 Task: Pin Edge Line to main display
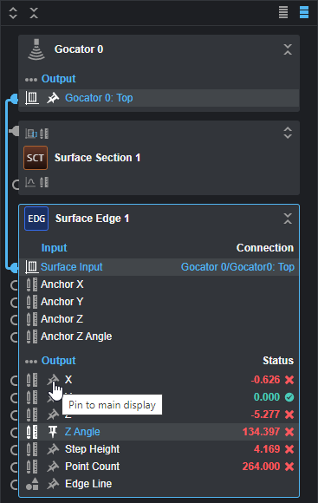[53, 484]
